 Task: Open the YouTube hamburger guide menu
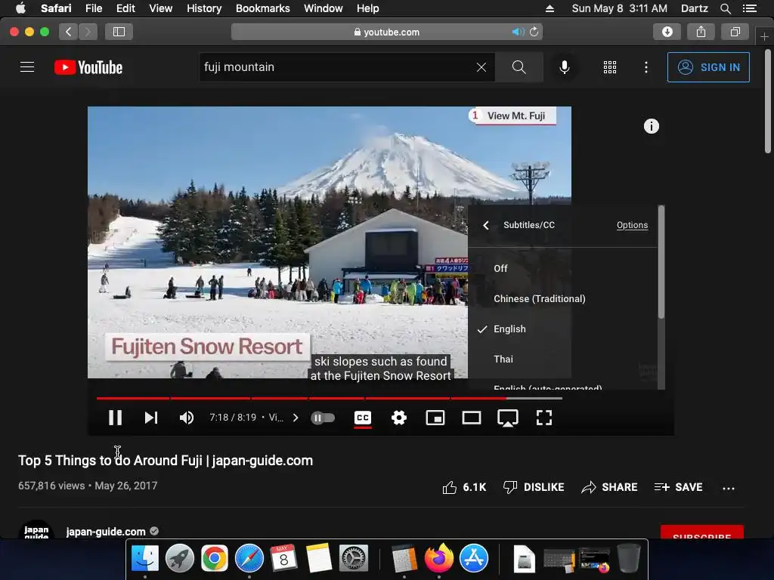pos(27,67)
